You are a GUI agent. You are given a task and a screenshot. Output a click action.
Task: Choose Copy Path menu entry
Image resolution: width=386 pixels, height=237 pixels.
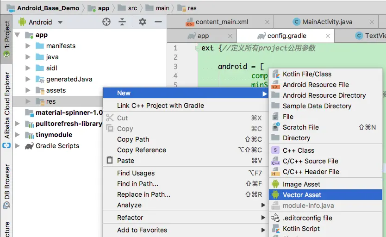point(186,139)
